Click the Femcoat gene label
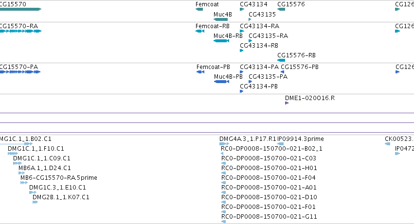 (x=207, y=4)
